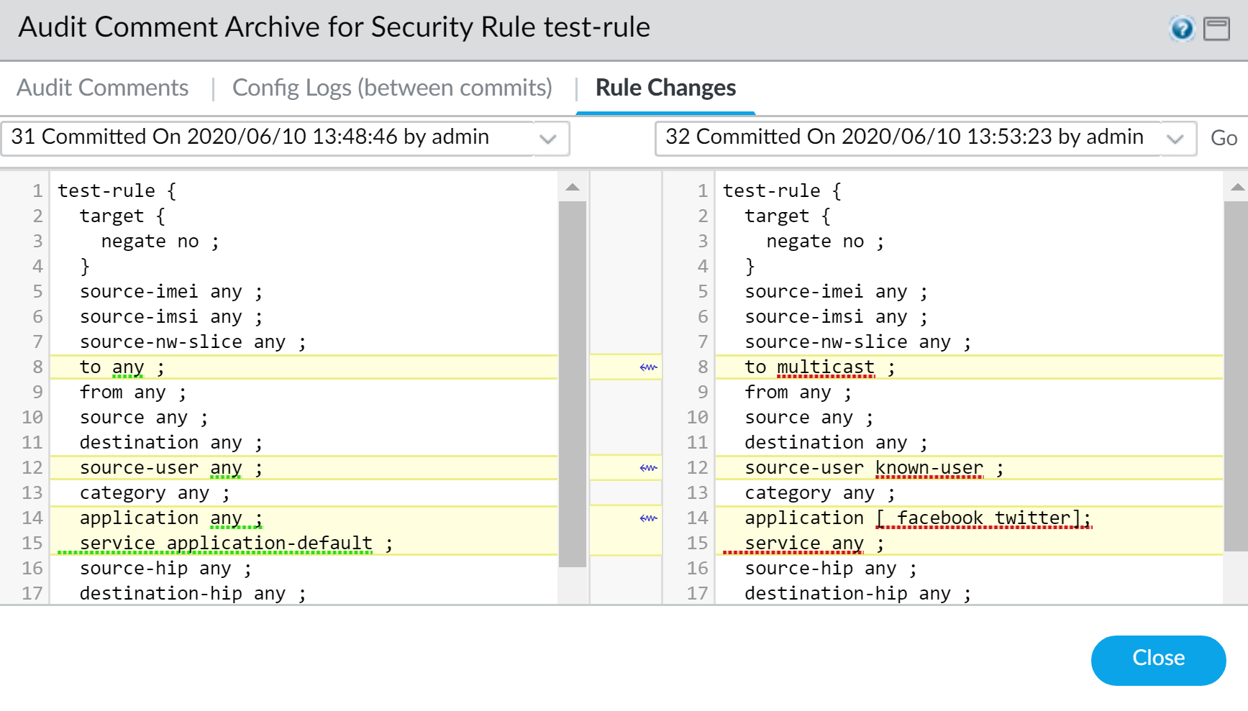Open the commit 31 version dropdown
Screen dimensions: 1248x711
point(547,139)
